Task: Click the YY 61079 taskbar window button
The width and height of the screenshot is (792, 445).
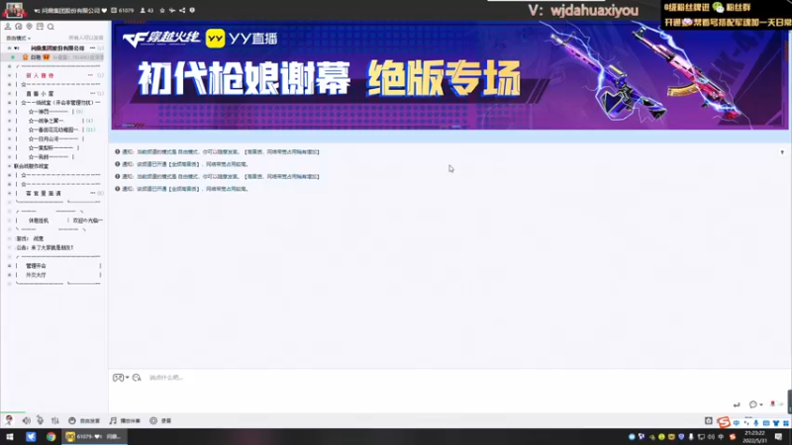Action: (x=94, y=437)
